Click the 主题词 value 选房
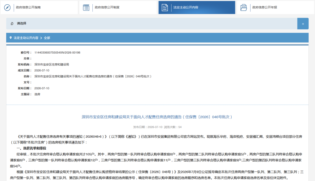Image resolution: width=315 pixels, height=181 pixels. [x=37, y=94]
